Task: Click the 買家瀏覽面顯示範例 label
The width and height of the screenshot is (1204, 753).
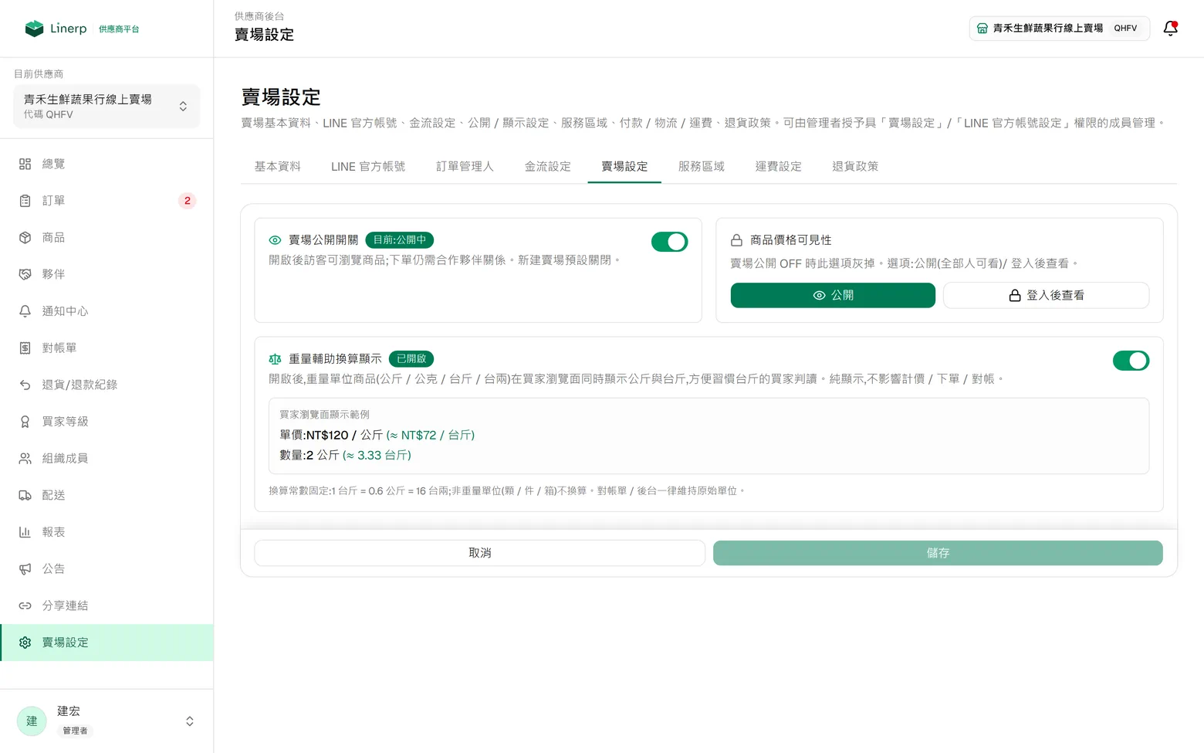Action: [x=324, y=415]
